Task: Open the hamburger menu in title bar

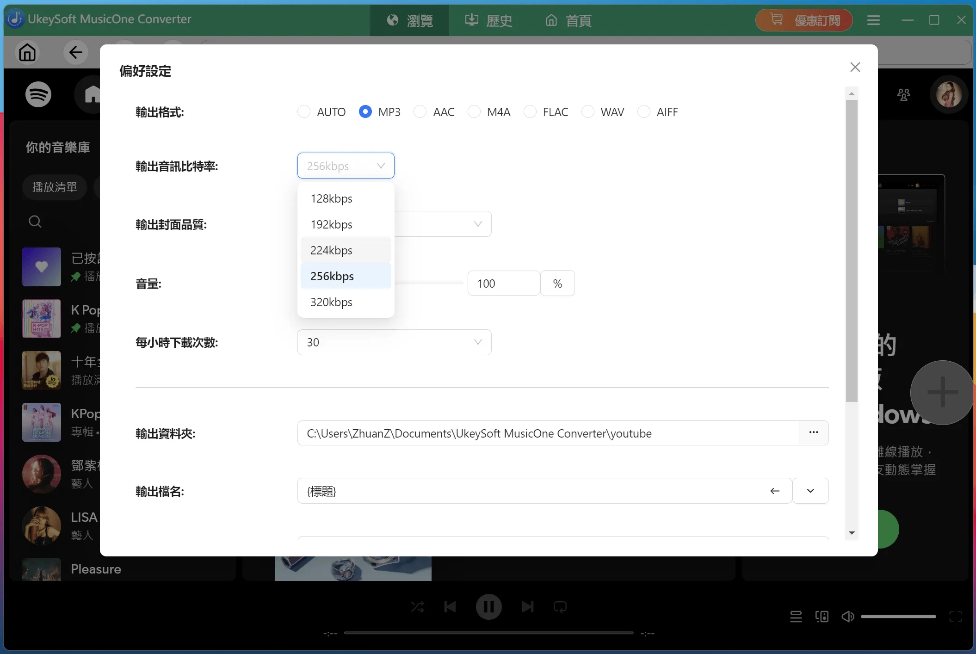Action: (873, 20)
